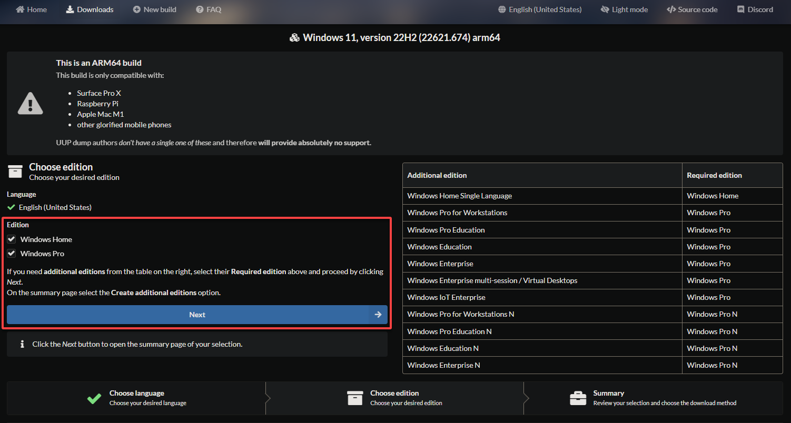Image resolution: width=791 pixels, height=423 pixels.
Task: Click the Windows Education N cell
Action: pyautogui.click(x=542, y=348)
